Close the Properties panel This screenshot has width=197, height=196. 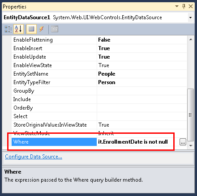tap(191, 6)
